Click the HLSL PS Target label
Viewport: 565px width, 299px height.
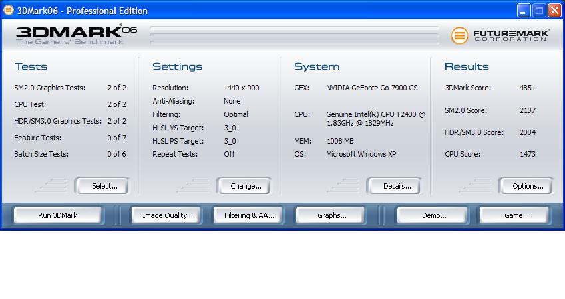pos(178,141)
